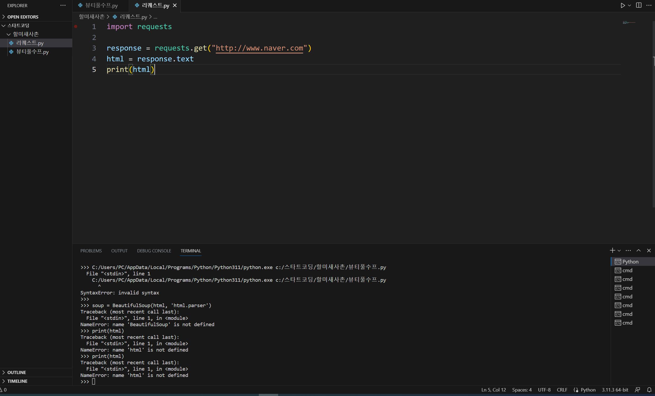Screen dimensions: 655x396
Task: Switch to the PROBLEMS panel tab
Action: pyautogui.click(x=91, y=251)
